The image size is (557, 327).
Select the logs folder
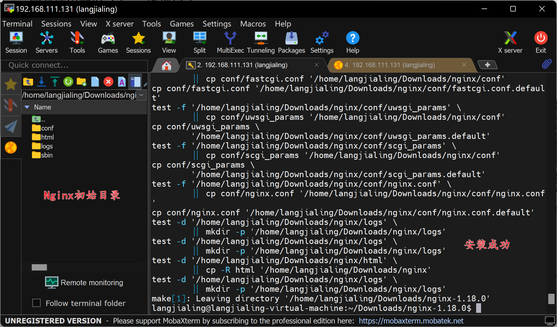pyautogui.click(x=42, y=146)
